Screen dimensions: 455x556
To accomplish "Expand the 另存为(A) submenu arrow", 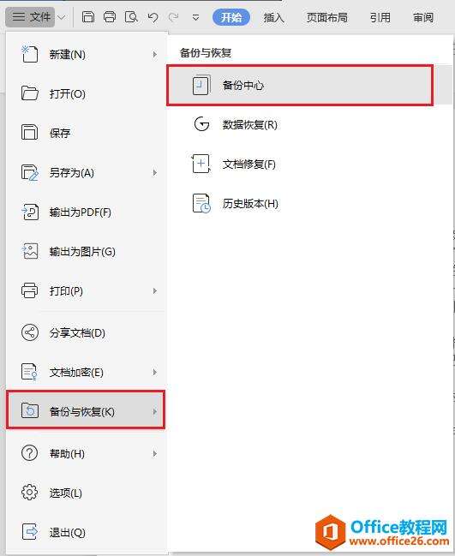I will pos(154,173).
